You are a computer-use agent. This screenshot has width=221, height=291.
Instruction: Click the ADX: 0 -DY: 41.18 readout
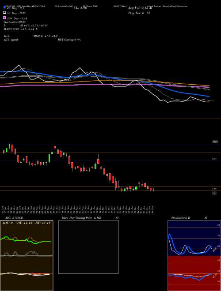click(27, 223)
